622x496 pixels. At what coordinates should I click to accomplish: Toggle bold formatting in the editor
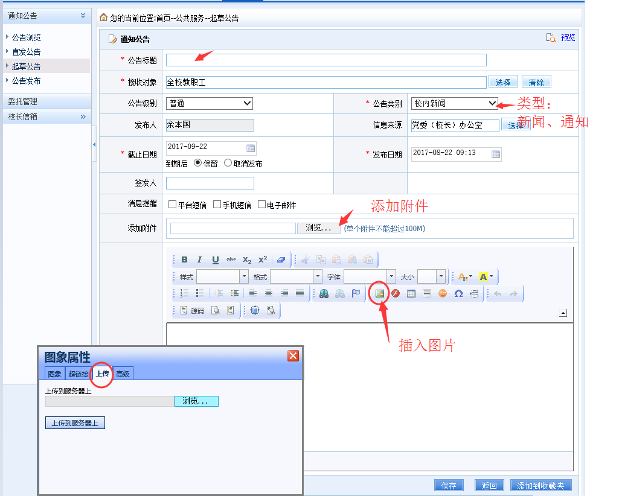coord(185,259)
